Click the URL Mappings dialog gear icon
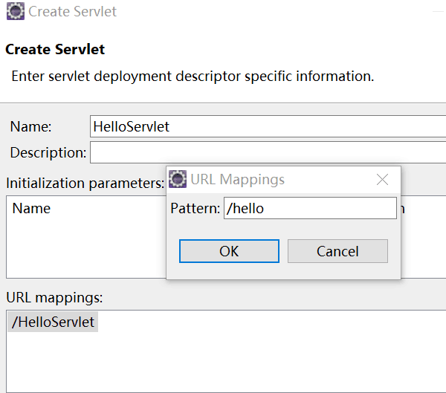The height and width of the screenshot is (393, 446). (178, 179)
